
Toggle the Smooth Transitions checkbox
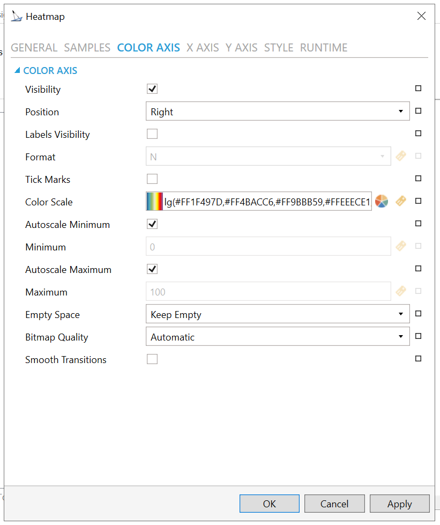152,359
